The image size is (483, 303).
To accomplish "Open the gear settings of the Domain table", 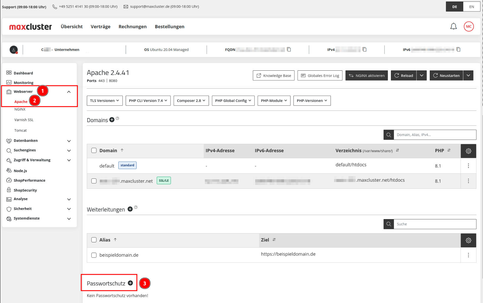I will (468, 151).
